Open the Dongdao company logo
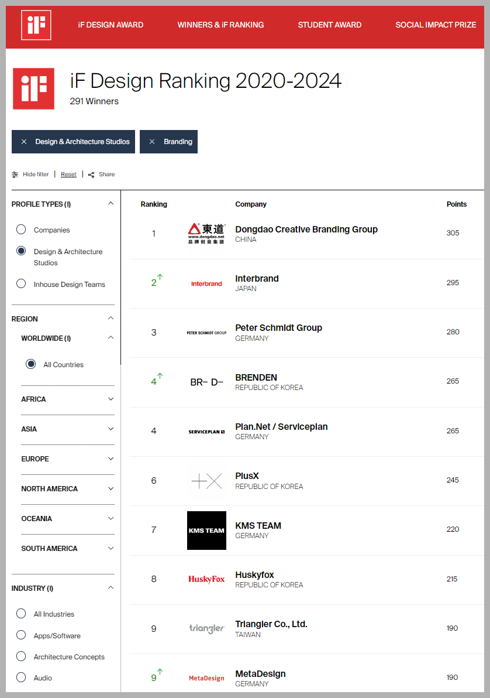This screenshot has width=490, height=698. [206, 233]
